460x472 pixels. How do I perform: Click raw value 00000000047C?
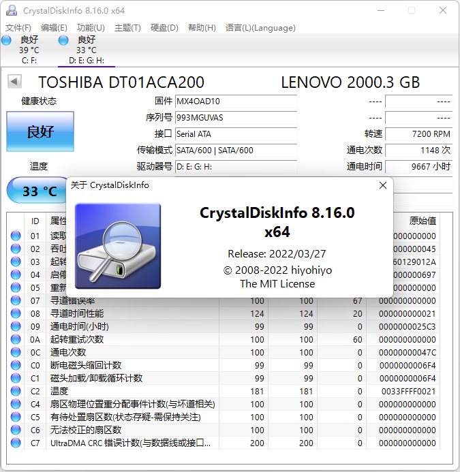coord(408,352)
